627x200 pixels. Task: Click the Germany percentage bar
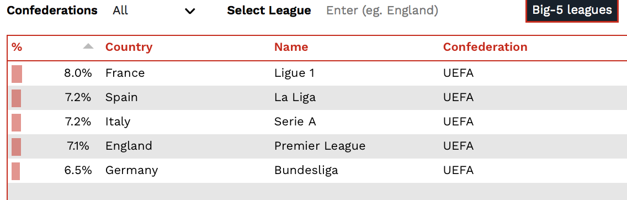15,171
